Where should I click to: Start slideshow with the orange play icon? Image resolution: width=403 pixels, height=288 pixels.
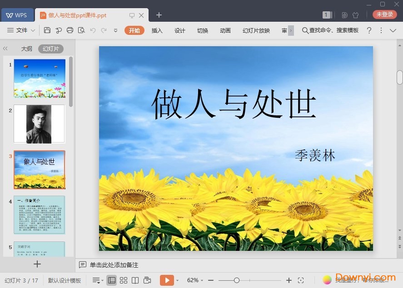pos(168,280)
